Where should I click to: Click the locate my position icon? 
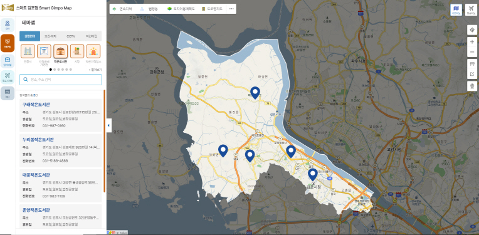[472, 30]
